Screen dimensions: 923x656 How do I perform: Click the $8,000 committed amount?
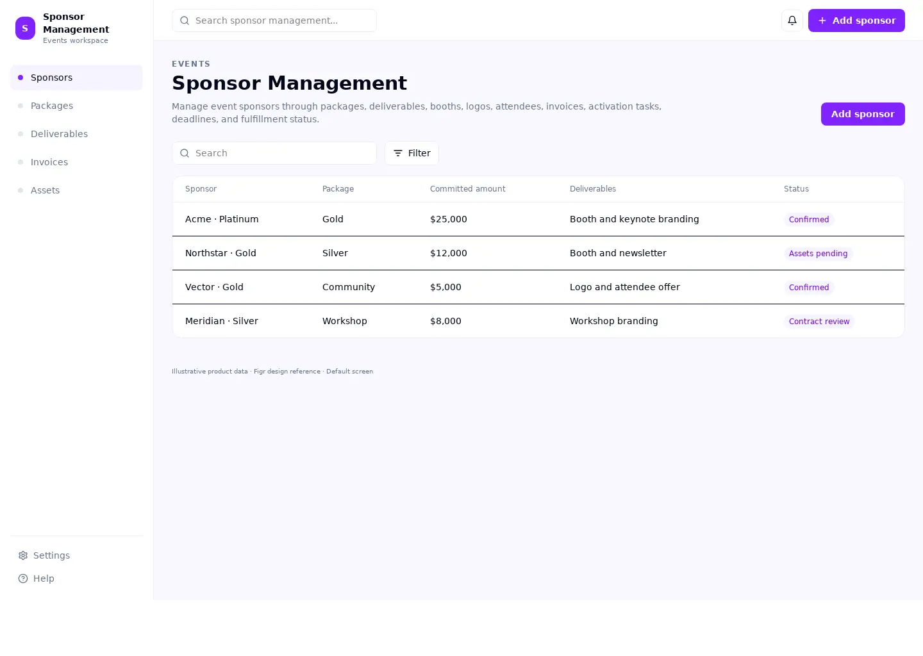[445, 321]
